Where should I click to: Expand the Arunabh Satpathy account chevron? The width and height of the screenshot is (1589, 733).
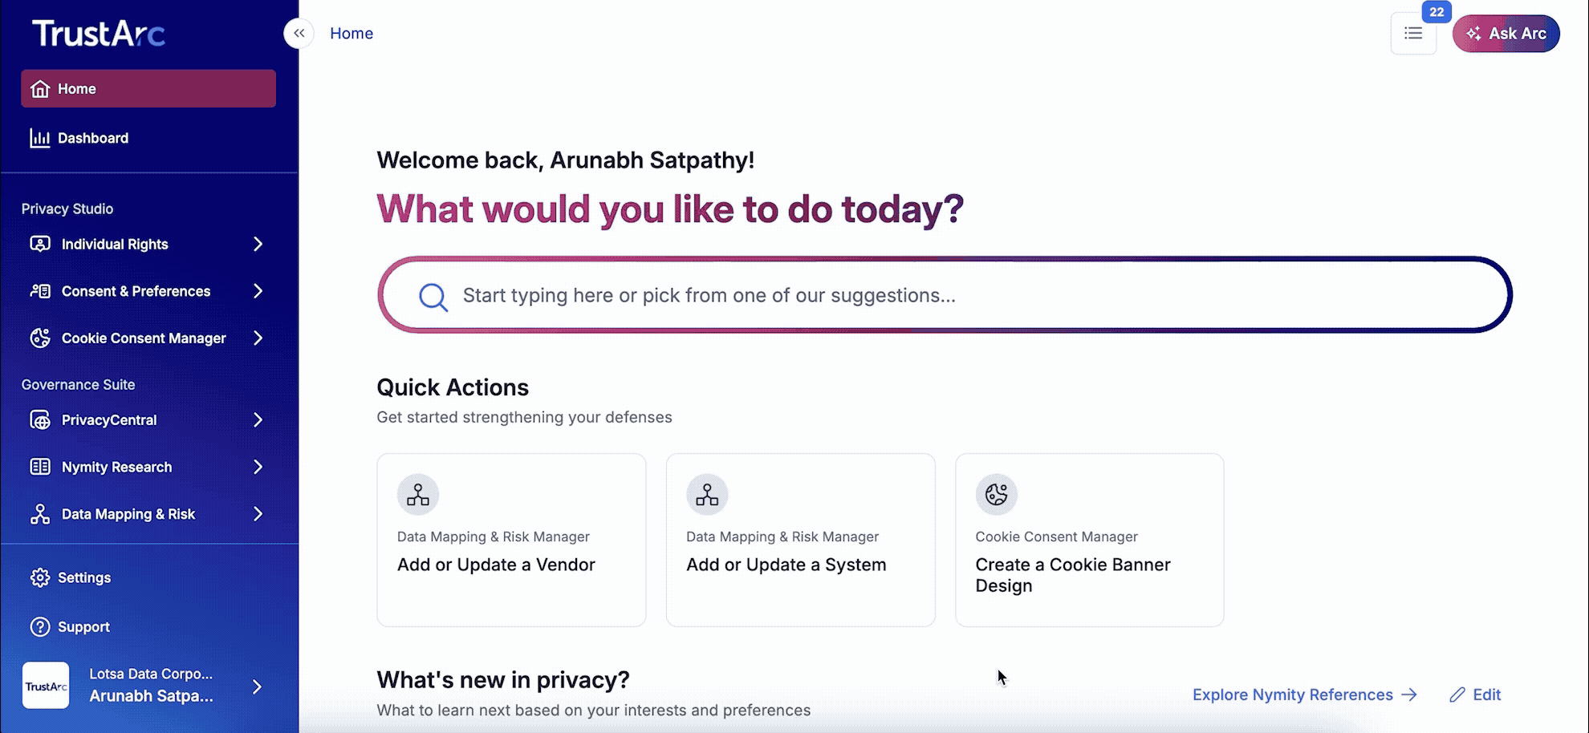(258, 686)
